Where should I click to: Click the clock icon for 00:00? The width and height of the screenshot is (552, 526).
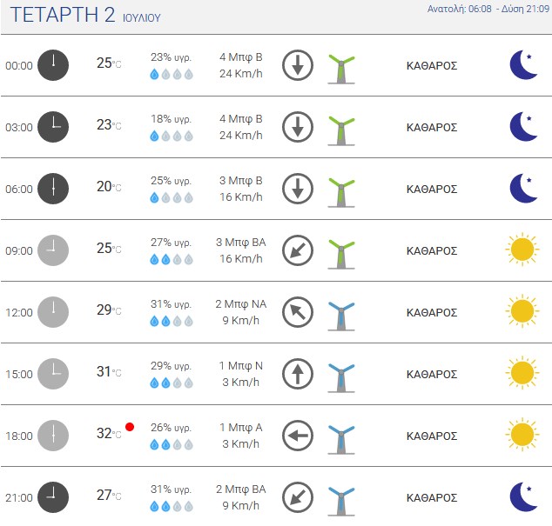tap(53, 65)
